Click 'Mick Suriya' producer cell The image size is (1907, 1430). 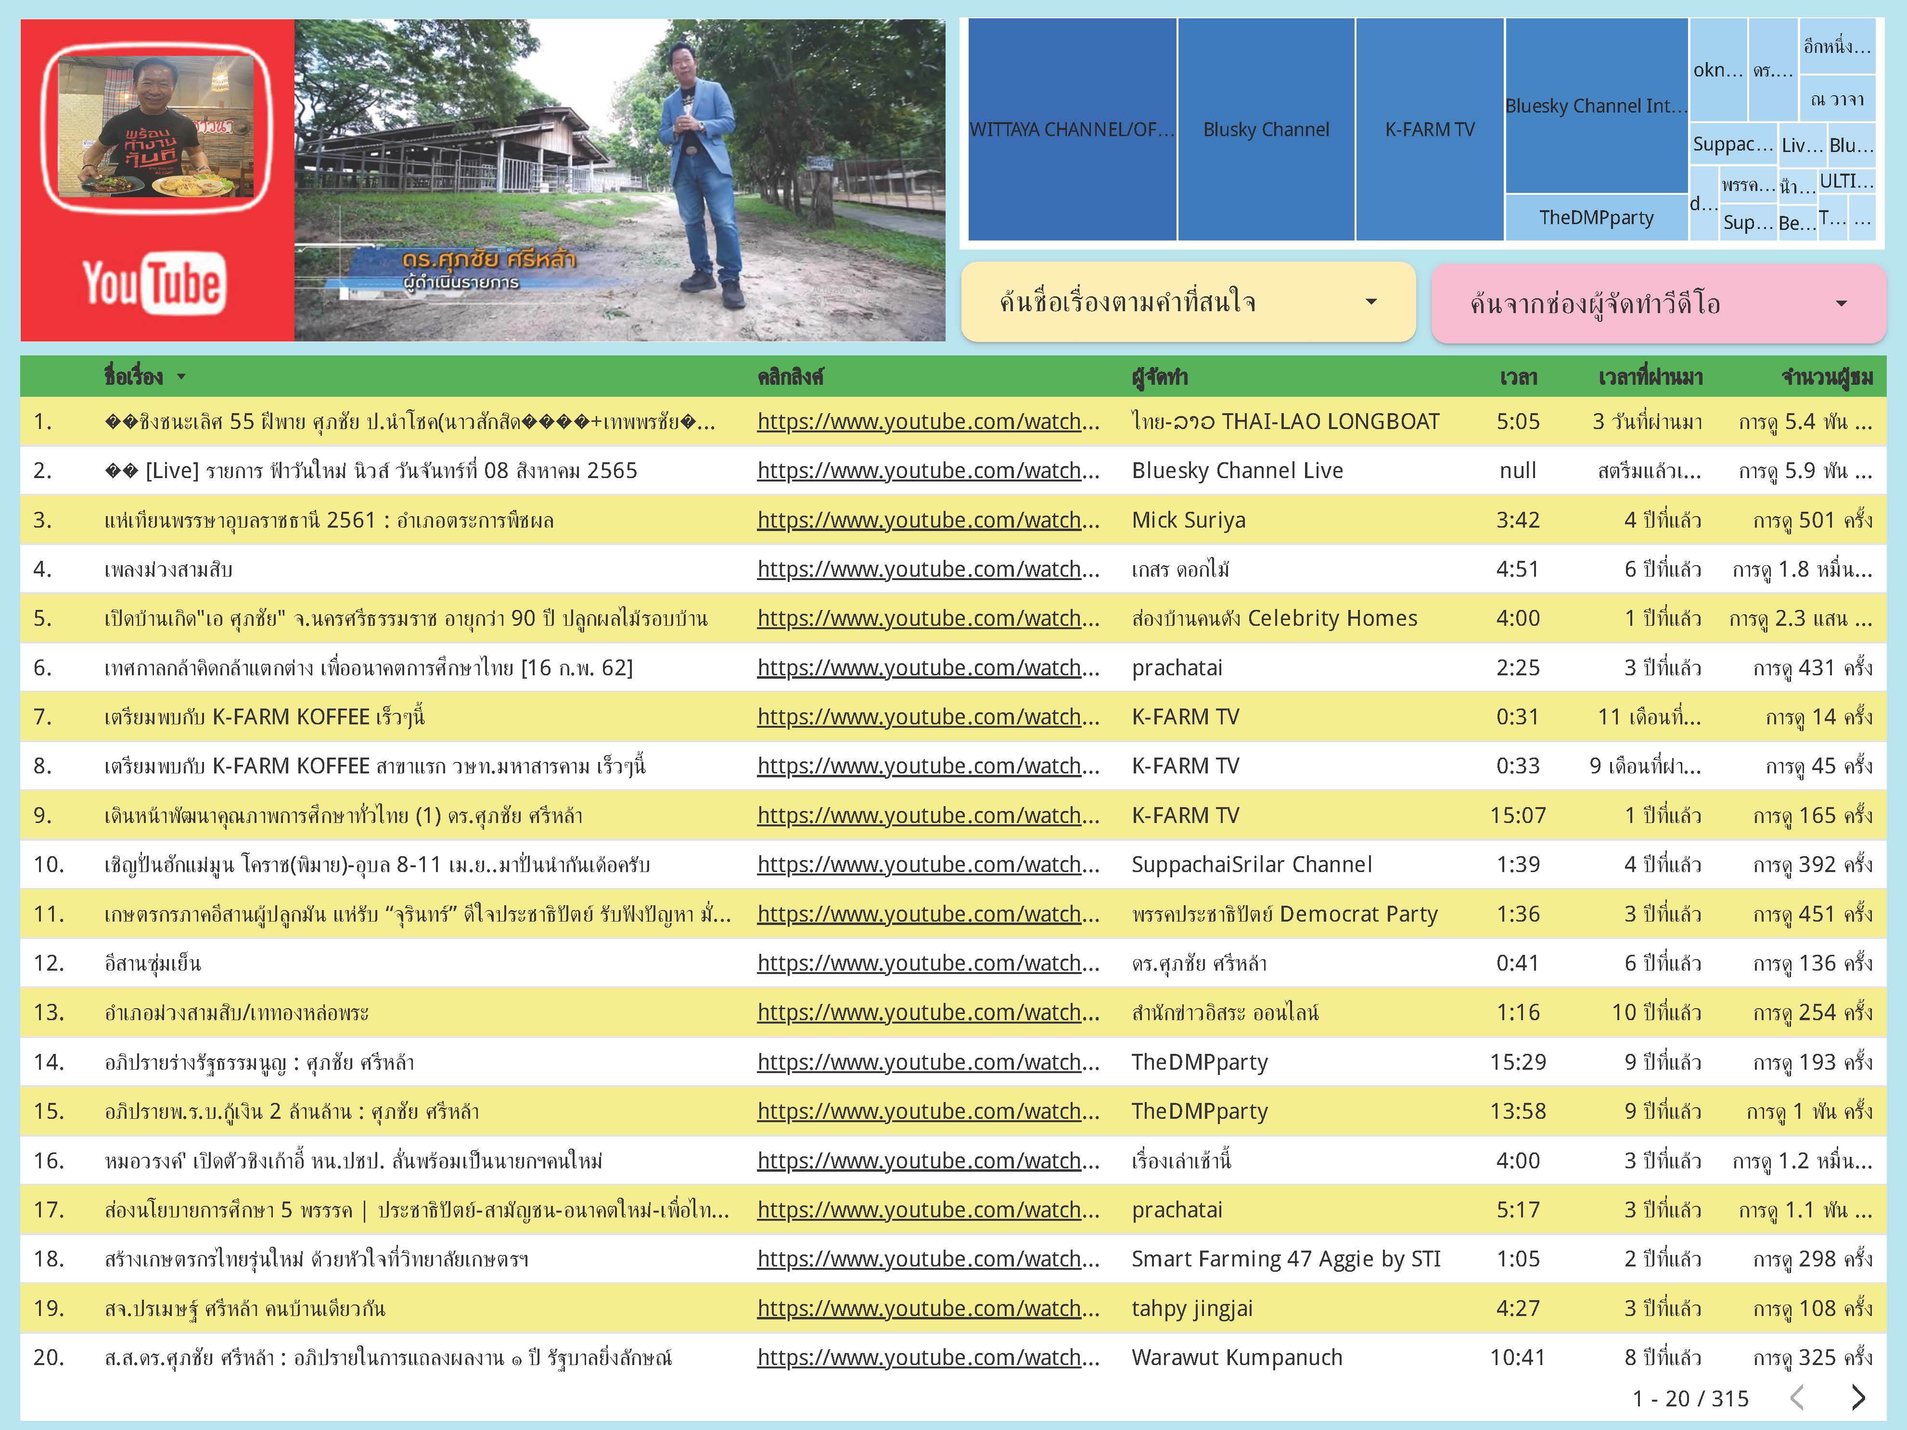point(1189,520)
